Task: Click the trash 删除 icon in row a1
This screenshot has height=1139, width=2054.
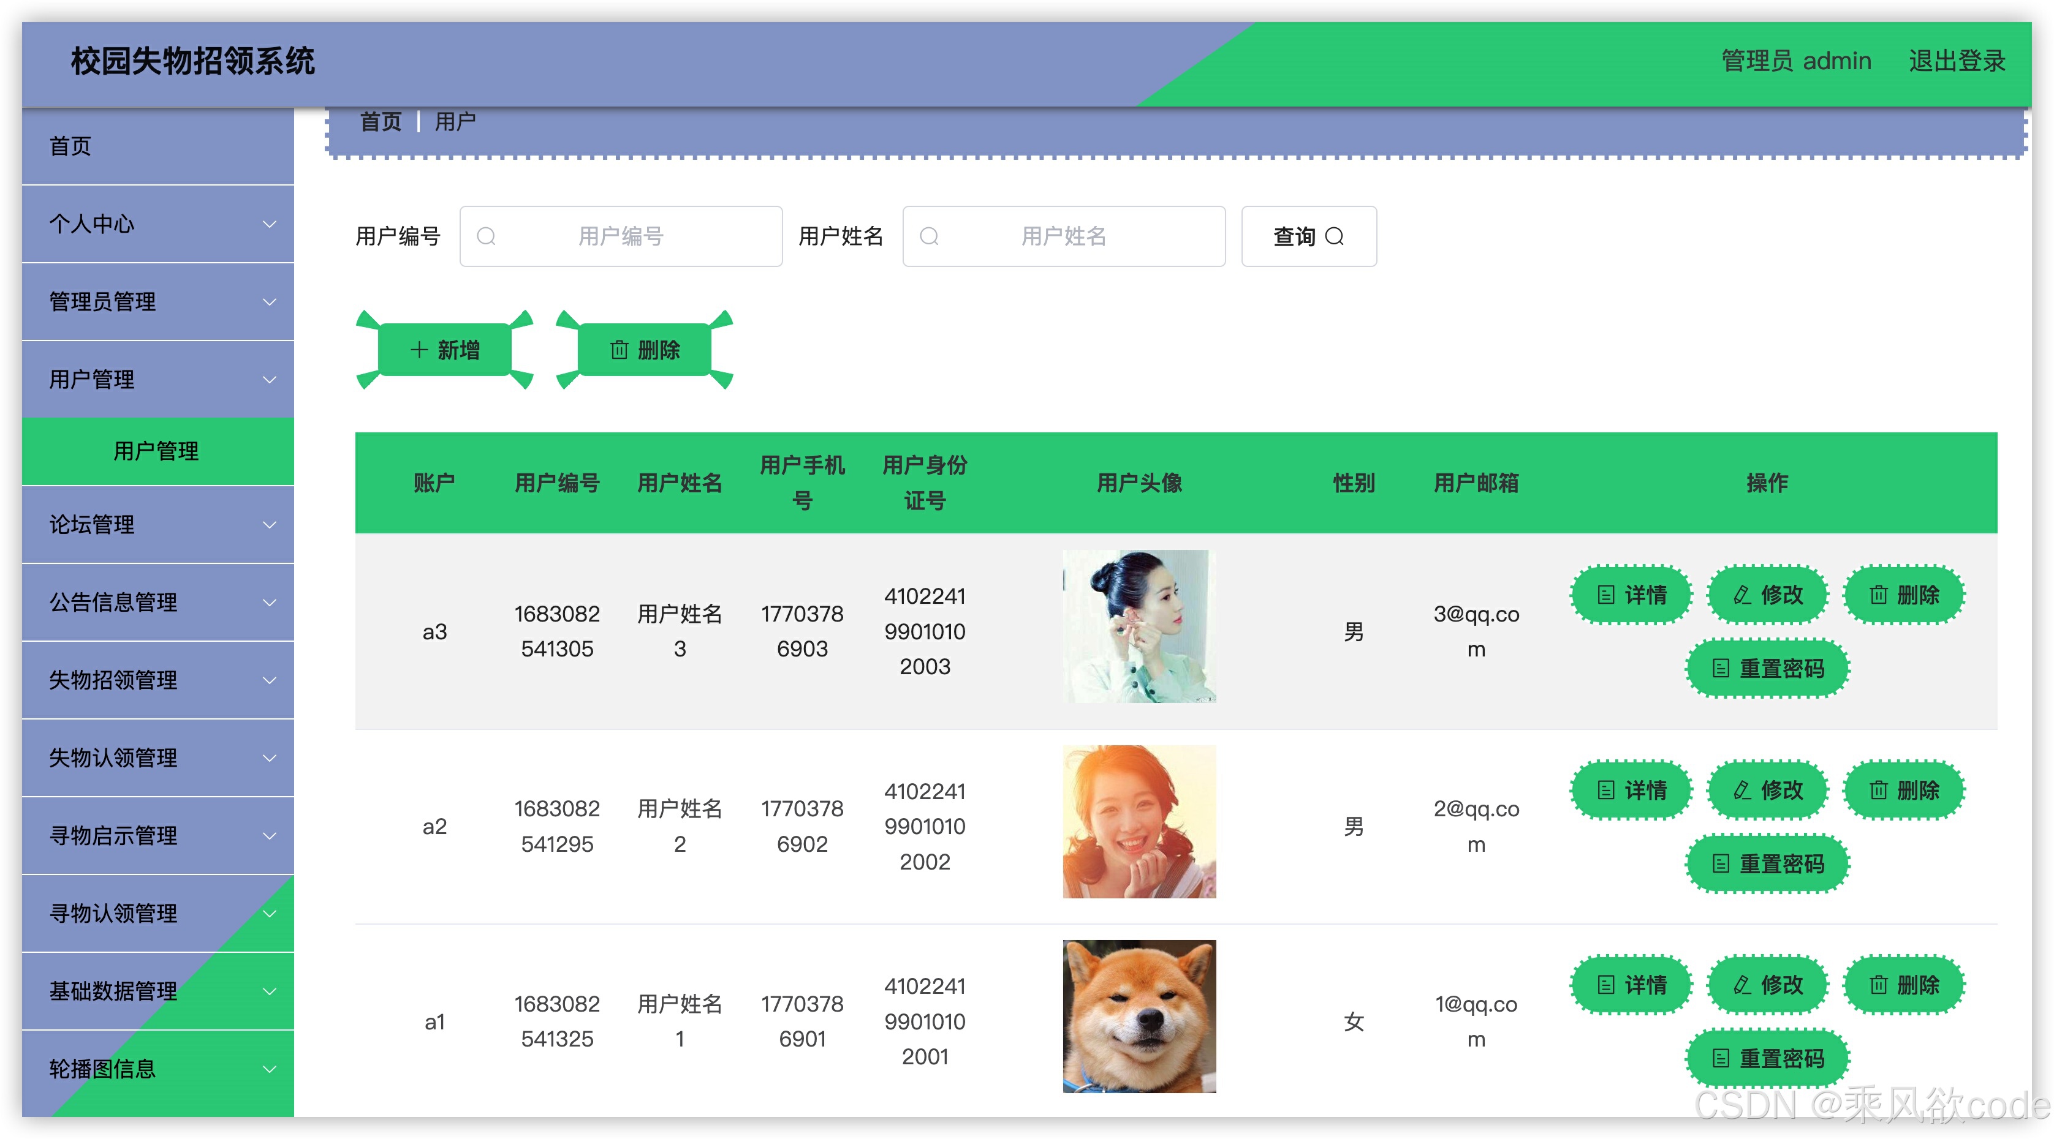Action: point(1878,985)
